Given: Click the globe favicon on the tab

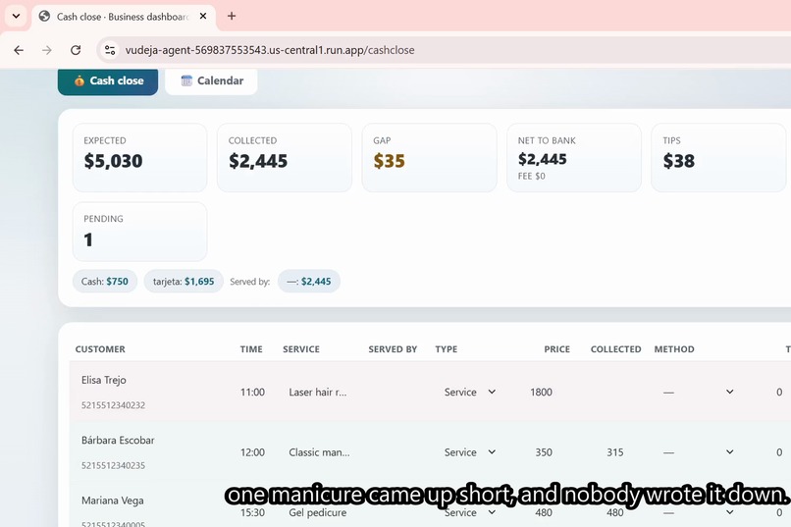Looking at the screenshot, I should 44,16.
